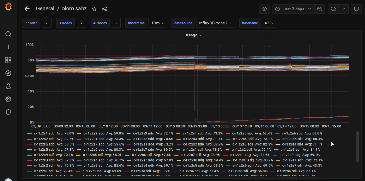Open the usage panel title menu
This screenshot has width=365, height=181.
193,35
